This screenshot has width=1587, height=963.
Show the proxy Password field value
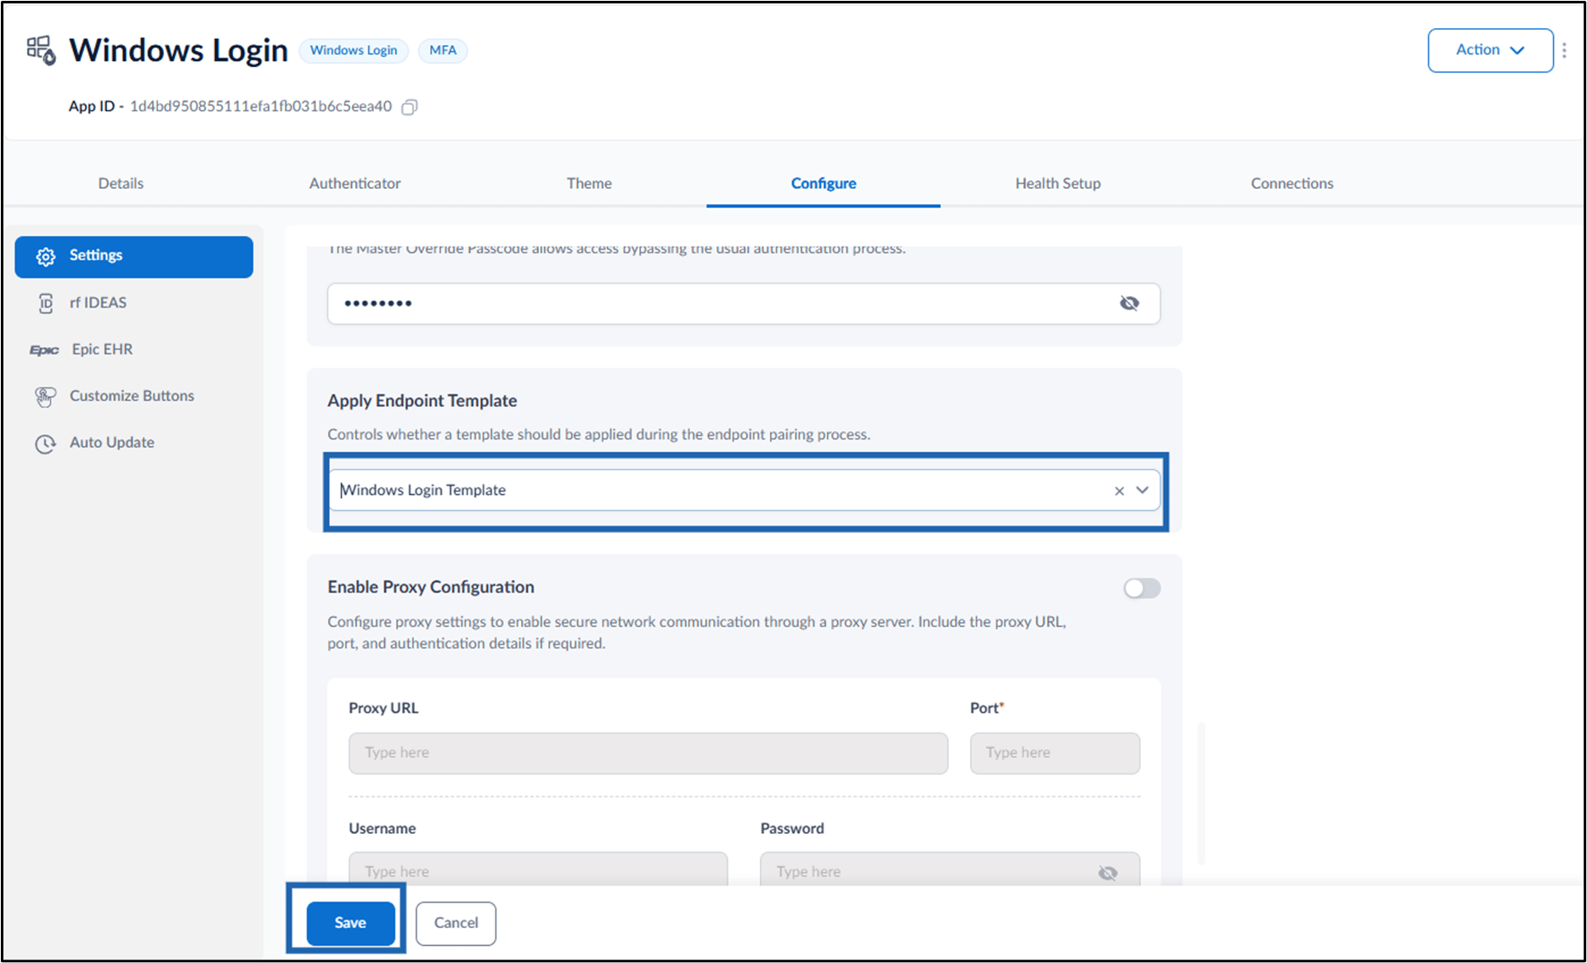pyautogui.click(x=1107, y=873)
